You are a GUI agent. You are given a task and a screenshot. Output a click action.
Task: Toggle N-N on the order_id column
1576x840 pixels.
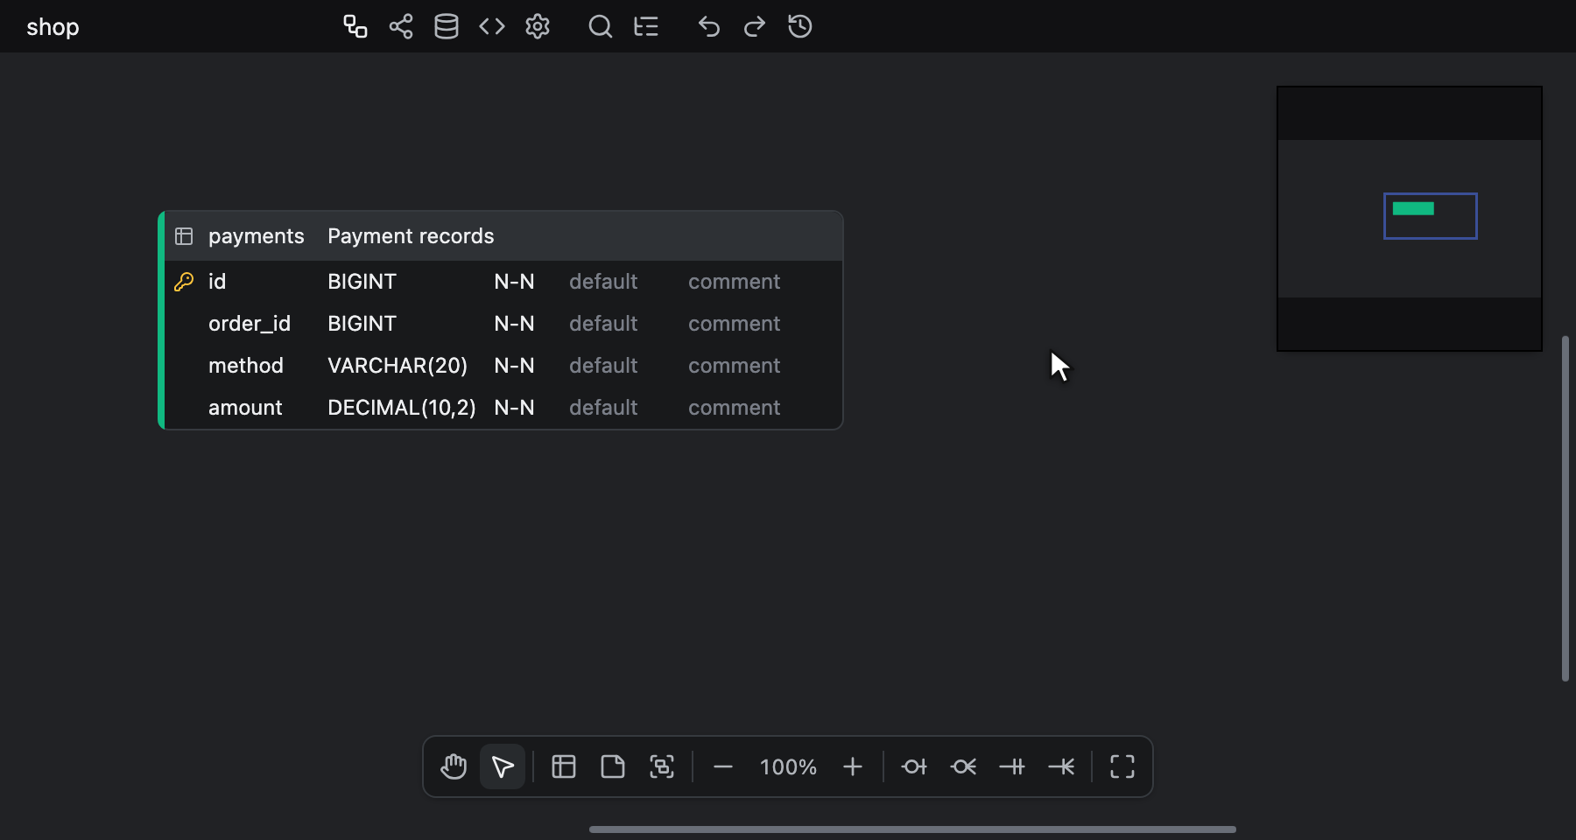514,324
